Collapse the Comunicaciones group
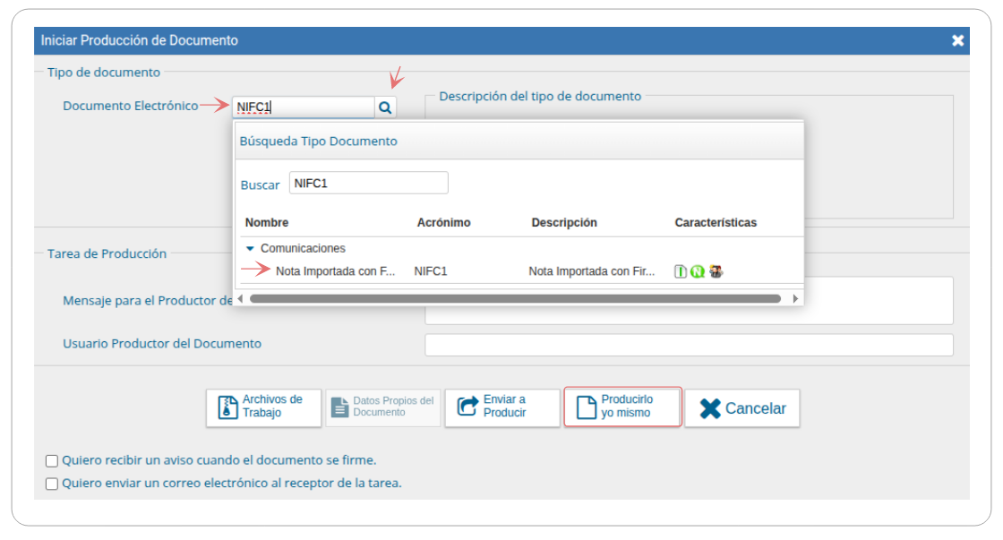 point(250,248)
